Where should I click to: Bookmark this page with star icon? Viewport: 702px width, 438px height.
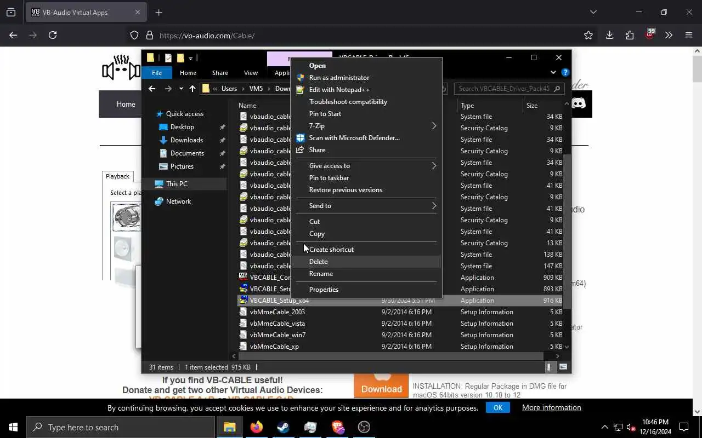pos(588,35)
